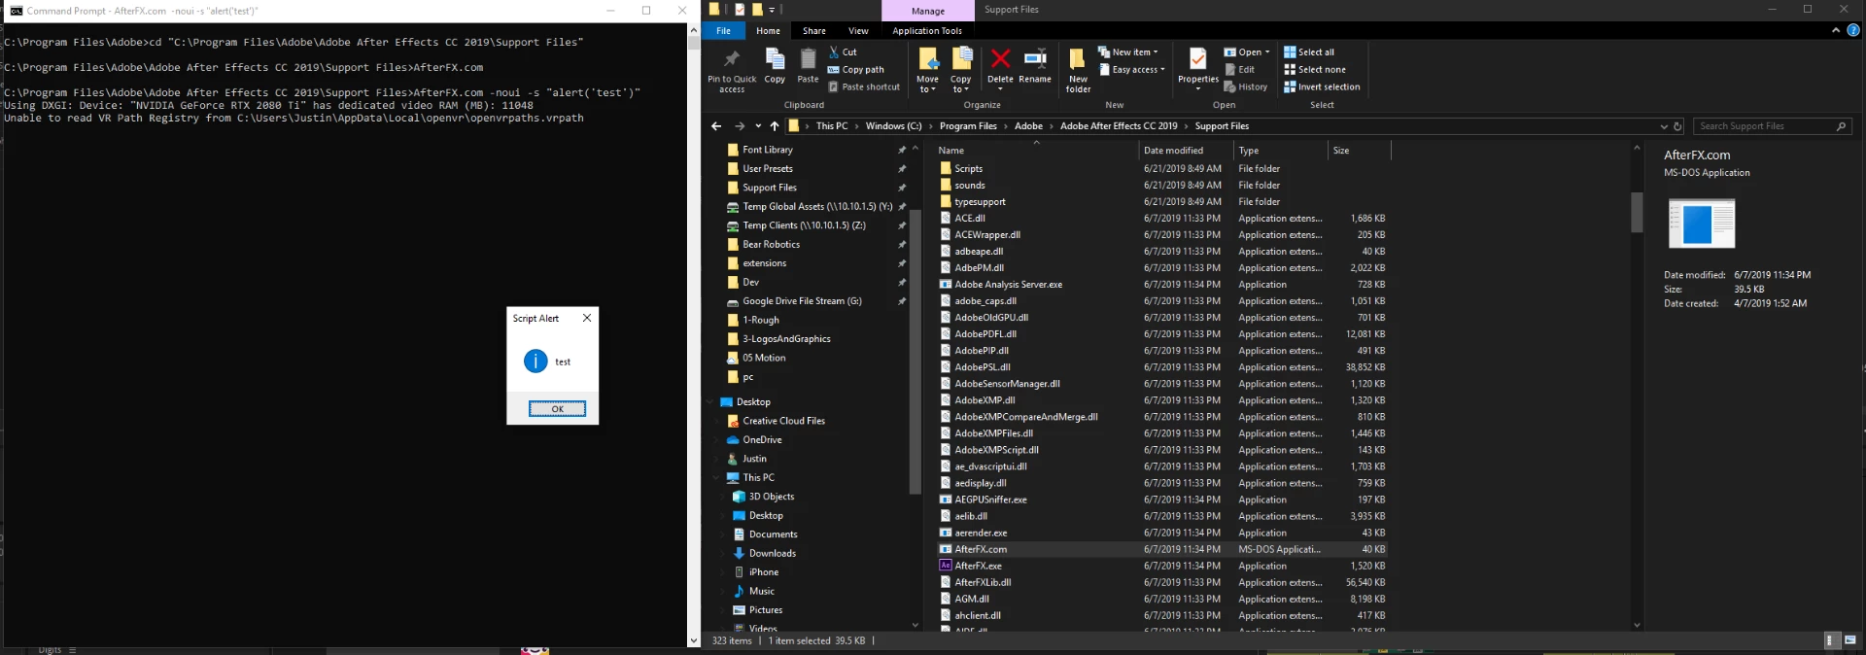Open the File menu
Image resolution: width=1866 pixels, height=655 pixels.
click(x=724, y=31)
